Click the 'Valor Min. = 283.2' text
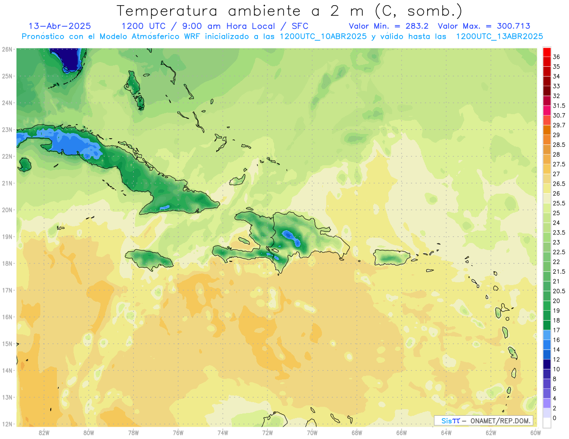The image size is (569, 439). tap(389, 26)
